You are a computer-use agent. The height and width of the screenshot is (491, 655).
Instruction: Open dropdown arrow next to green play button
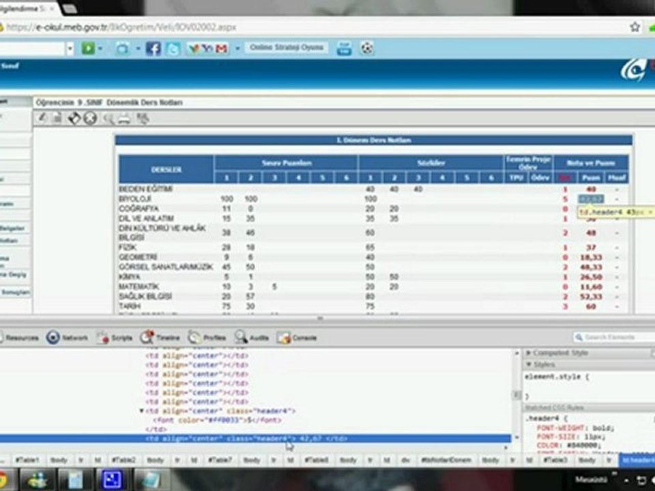(x=101, y=48)
